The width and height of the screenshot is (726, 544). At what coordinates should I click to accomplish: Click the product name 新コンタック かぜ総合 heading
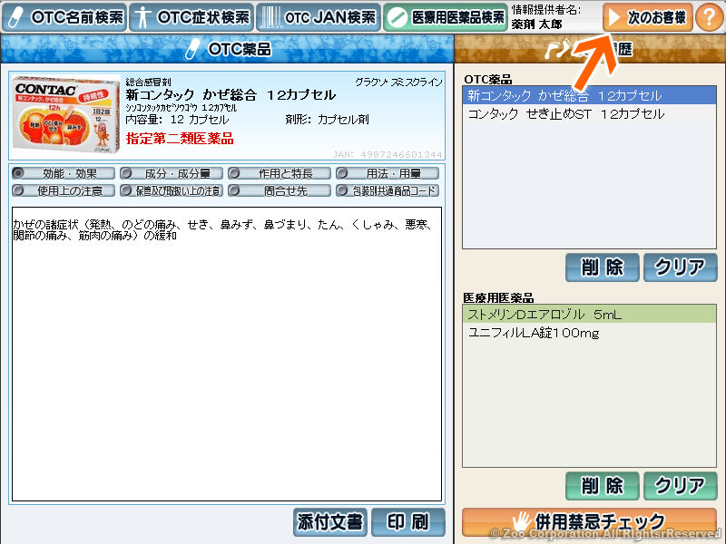tap(231, 95)
